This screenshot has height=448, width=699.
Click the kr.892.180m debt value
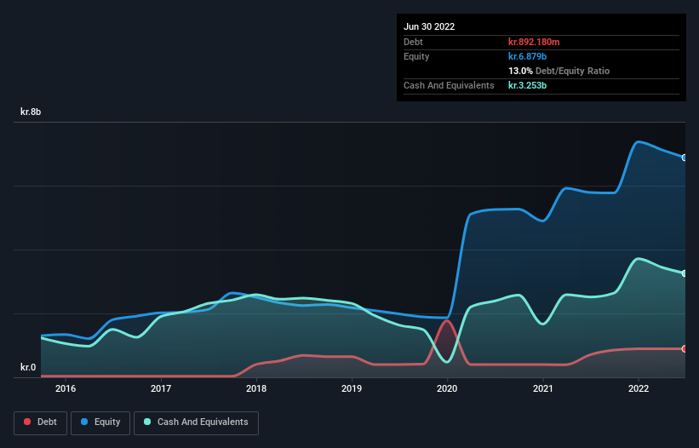click(x=534, y=42)
